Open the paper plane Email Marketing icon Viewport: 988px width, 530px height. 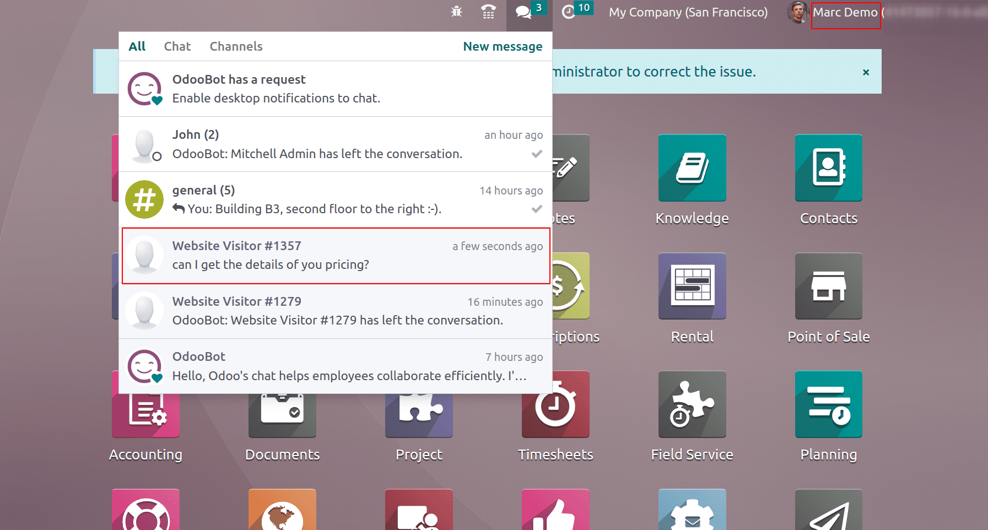tap(829, 510)
